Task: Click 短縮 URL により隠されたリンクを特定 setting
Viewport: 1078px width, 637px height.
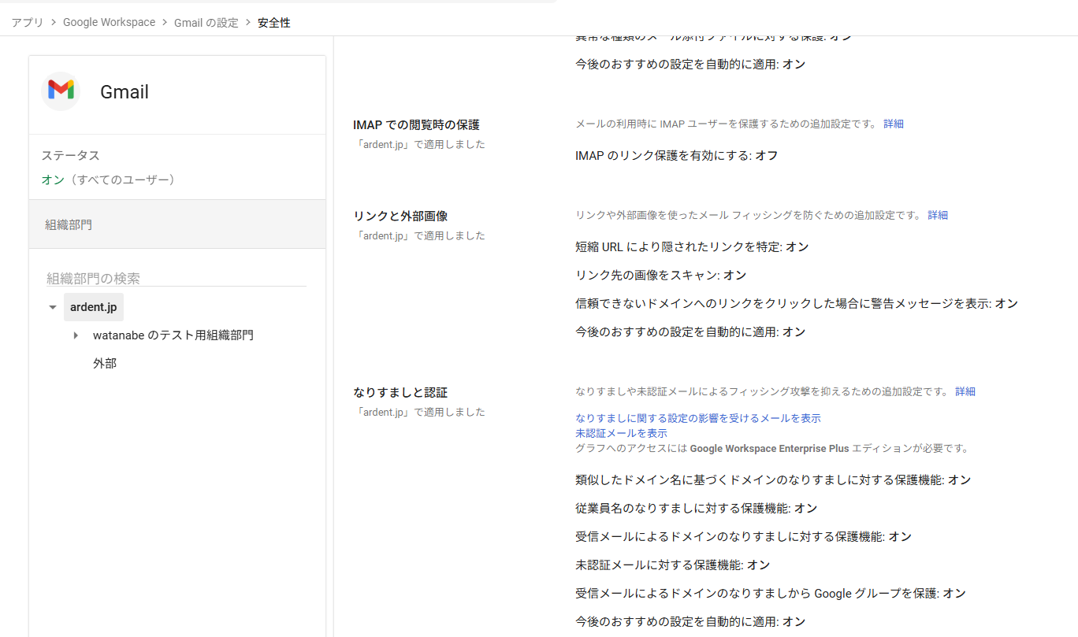Action: point(692,247)
